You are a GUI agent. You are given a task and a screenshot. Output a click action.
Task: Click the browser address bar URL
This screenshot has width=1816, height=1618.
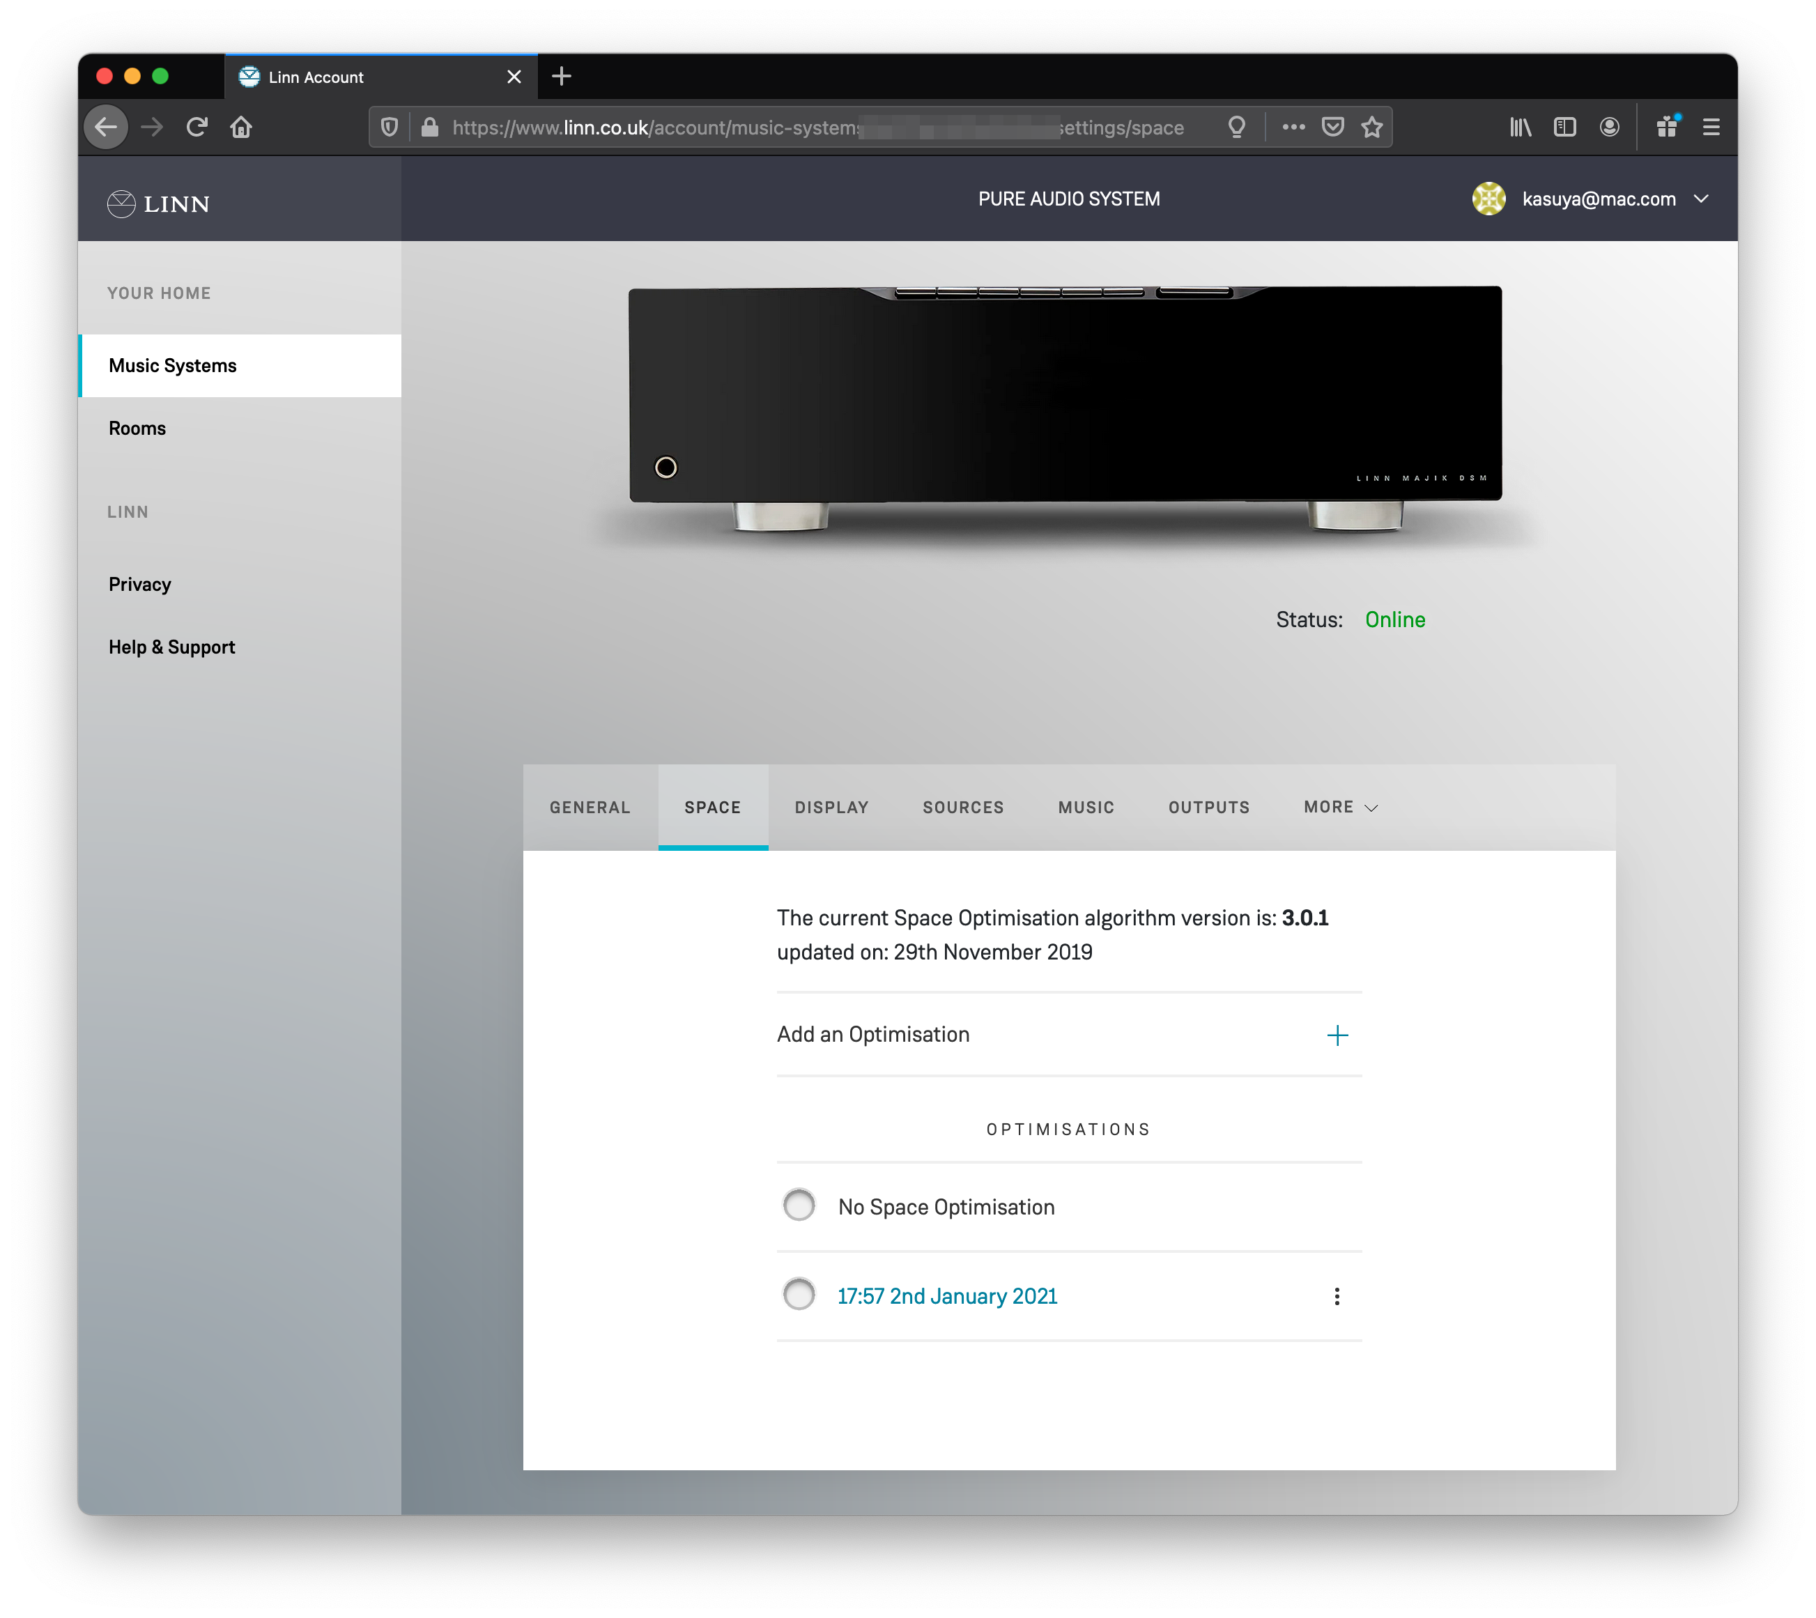point(817,127)
